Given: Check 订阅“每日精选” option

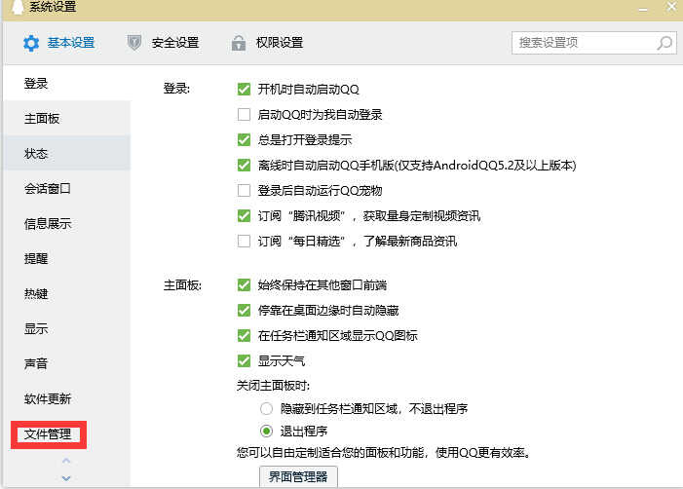Looking at the screenshot, I should (x=244, y=241).
